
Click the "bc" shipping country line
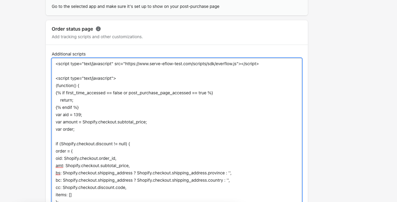tap(143, 180)
